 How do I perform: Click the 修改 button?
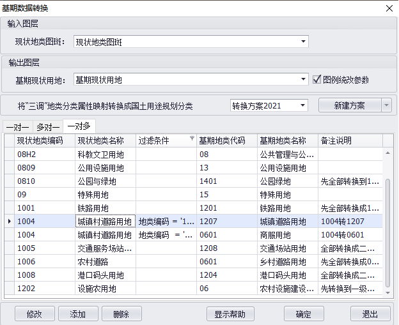point(35,314)
